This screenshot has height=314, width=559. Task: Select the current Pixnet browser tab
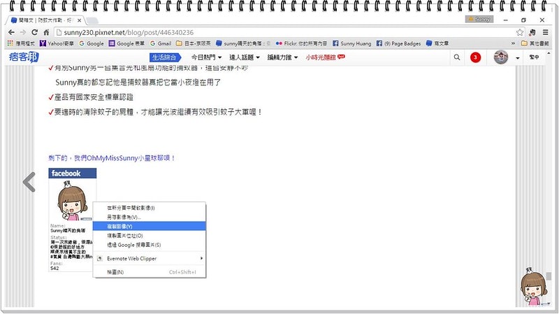click(45, 20)
